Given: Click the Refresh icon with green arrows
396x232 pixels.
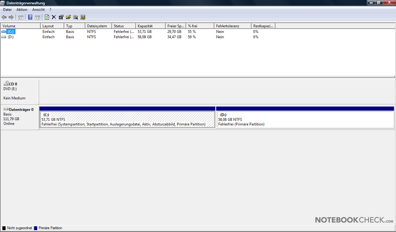Looking at the screenshot, I should (x=47, y=17).
